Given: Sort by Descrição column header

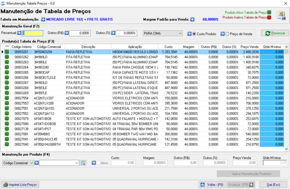Looking at the screenshot, I should click(x=88, y=47).
